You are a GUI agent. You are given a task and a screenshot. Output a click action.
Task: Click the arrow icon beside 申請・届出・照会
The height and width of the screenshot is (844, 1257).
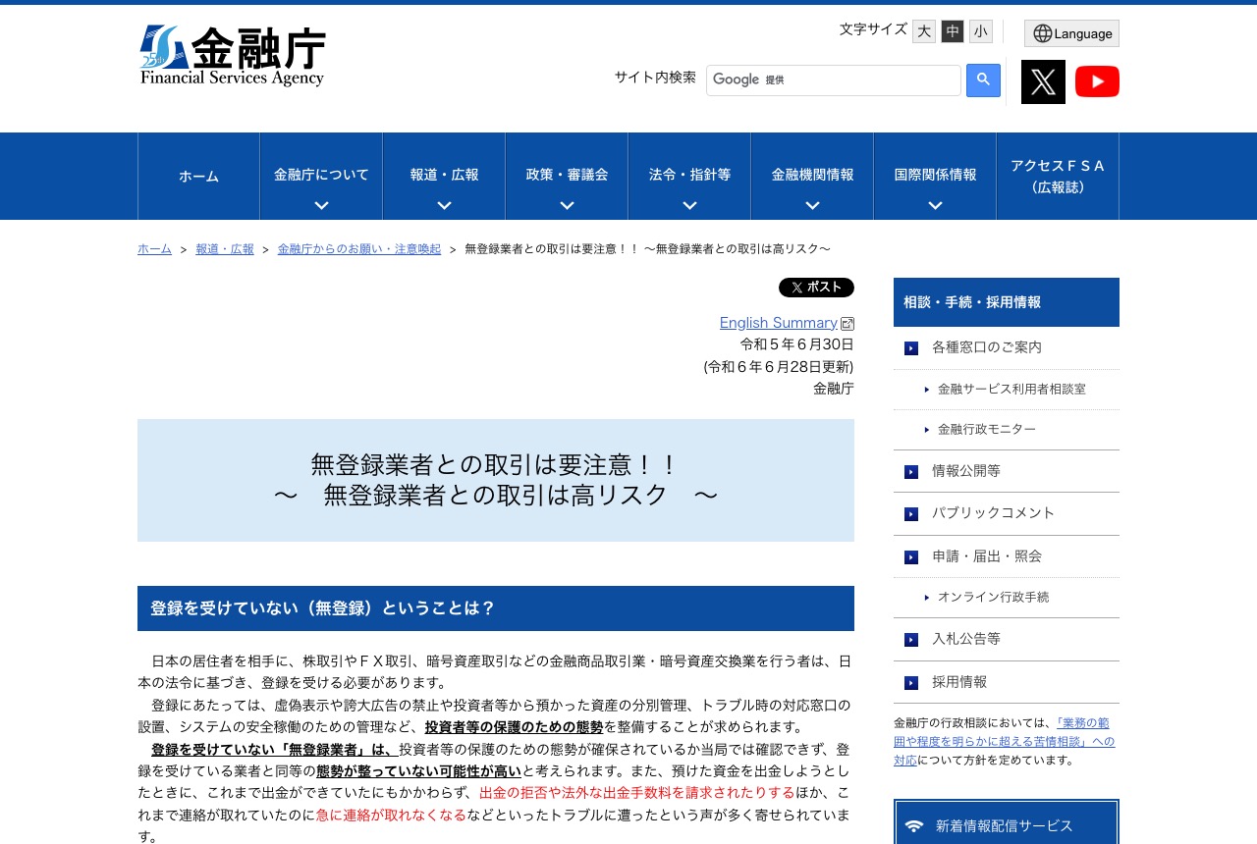pos(911,556)
